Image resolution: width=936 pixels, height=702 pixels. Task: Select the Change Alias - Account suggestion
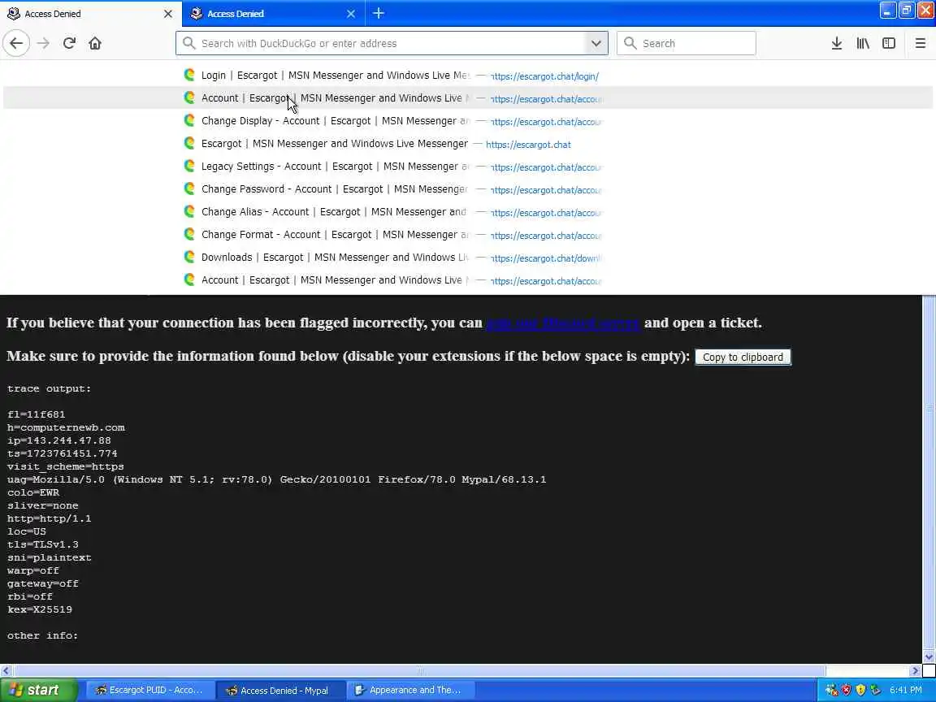[468, 211]
